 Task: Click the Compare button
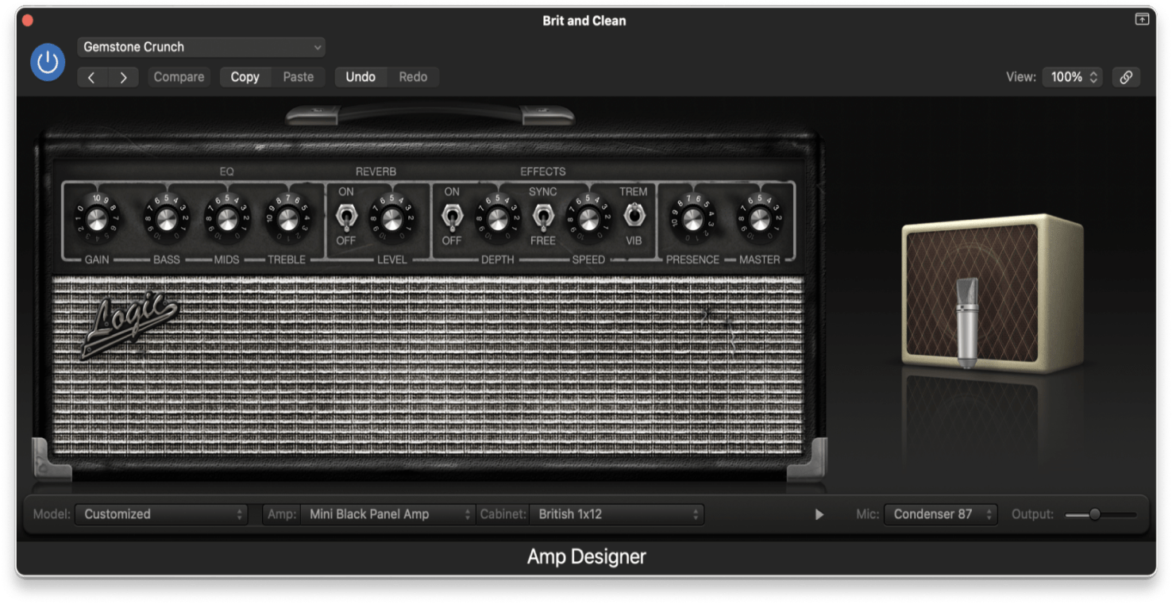178,77
